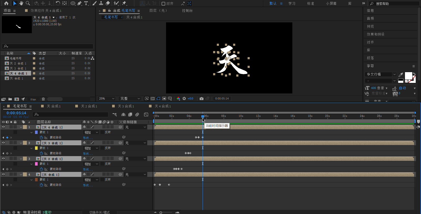This screenshot has height=214, width=421.
Task: Select the Zoom magnifier tool
Action: pos(28,3)
